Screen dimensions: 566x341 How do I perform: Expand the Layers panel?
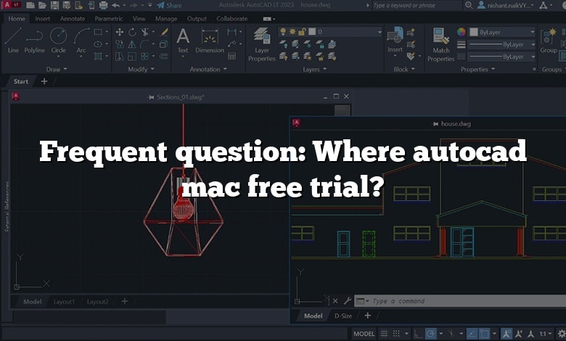click(314, 69)
